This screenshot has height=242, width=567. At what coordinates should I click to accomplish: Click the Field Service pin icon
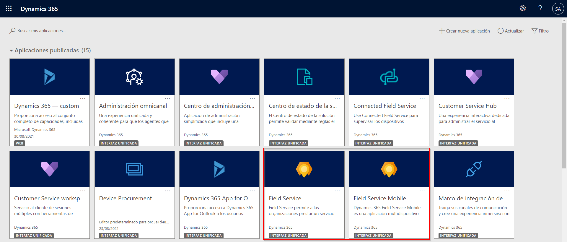[304, 169]
